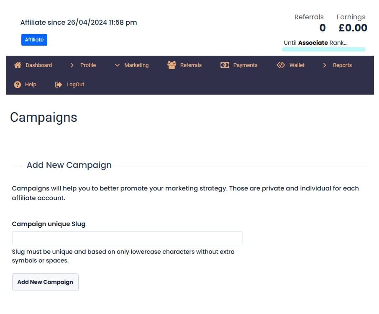Collapse the Marketing dropdown chevron
Viewport: 379px width, 314px height.
pos(117,65)
